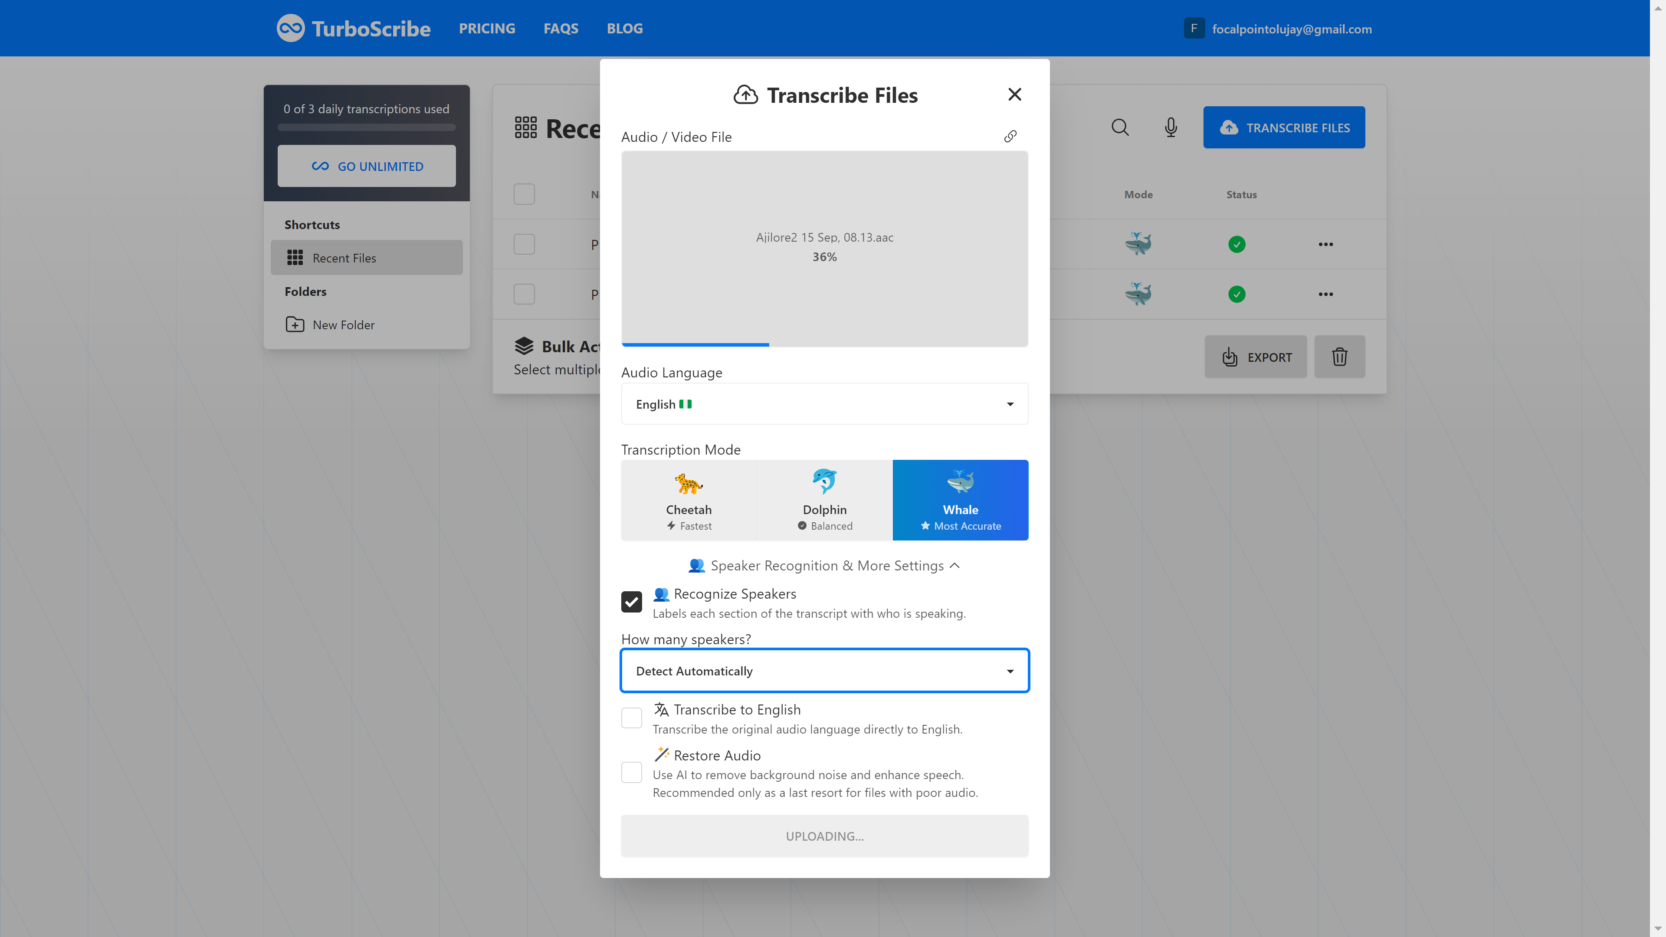1666x937 pixels.
Task: Click the Mode column header
Action: click(x=1138, y=195)
